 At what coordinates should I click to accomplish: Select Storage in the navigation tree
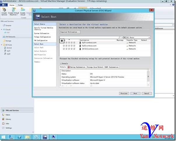pyautogui.click(x=8, y=41)
